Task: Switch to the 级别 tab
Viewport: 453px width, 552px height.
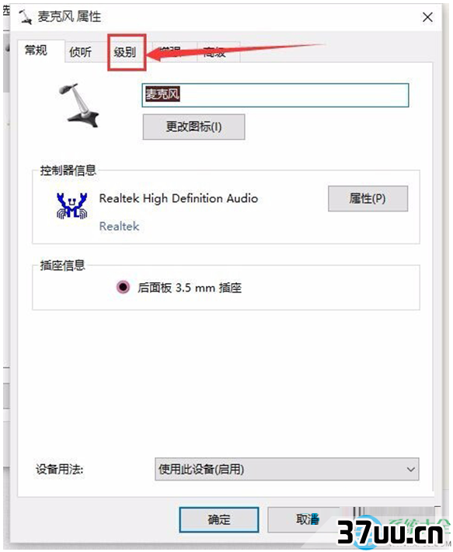Action: (125, 52)
